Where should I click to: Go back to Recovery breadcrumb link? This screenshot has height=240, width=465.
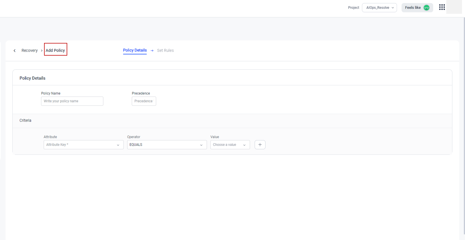coord(29,51)
